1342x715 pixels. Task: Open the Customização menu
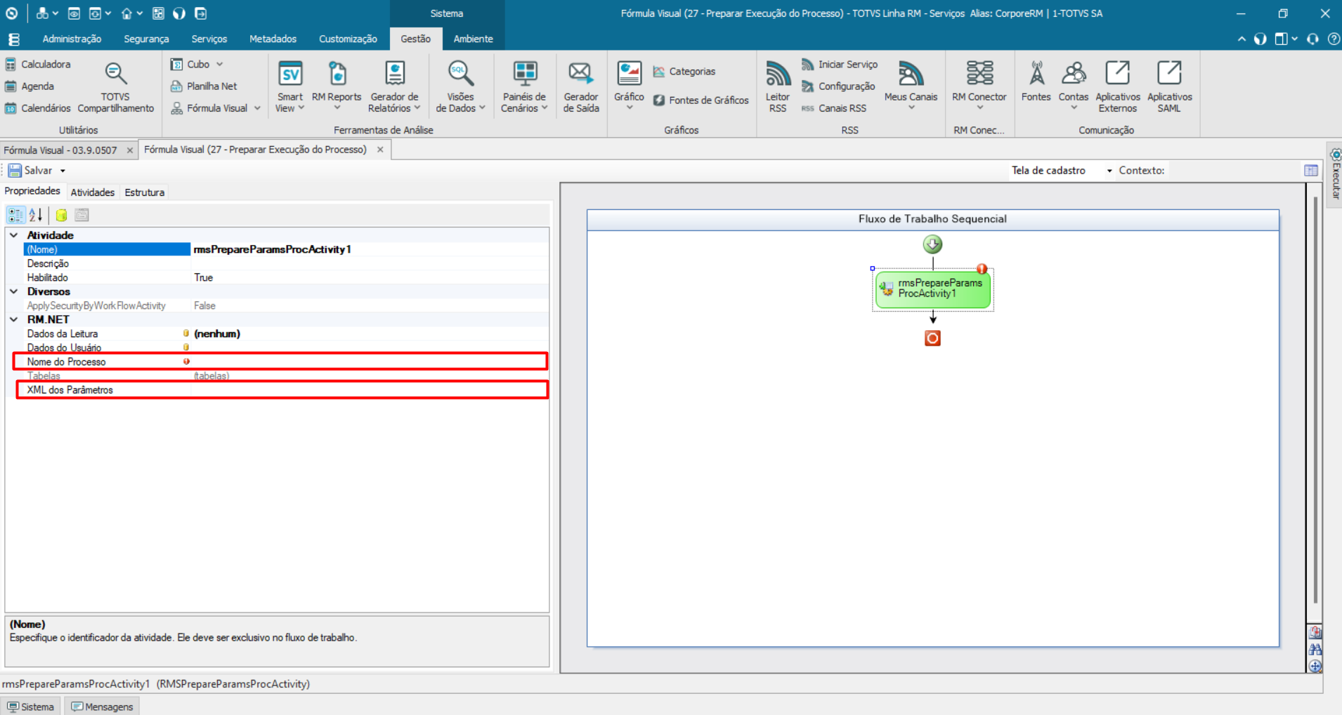(348, 39)
